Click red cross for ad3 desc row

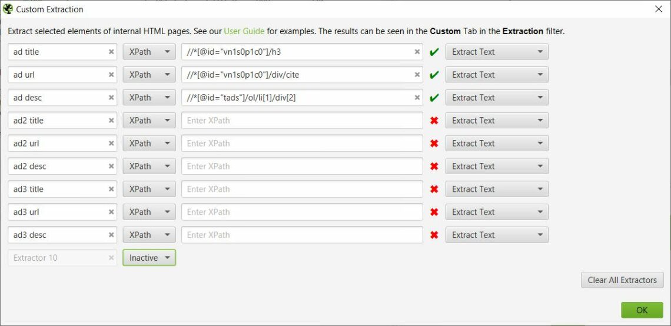(x=434, y=235)
